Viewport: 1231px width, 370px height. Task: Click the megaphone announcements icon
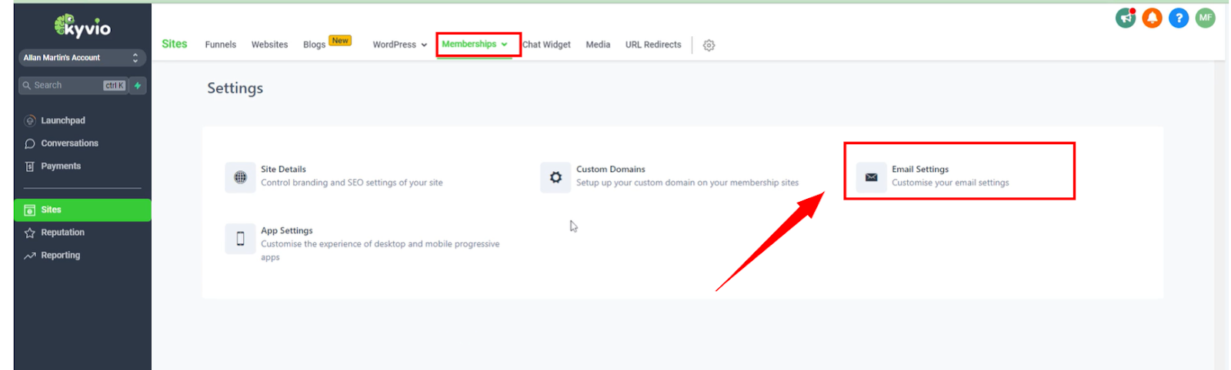pos(1126,18)
